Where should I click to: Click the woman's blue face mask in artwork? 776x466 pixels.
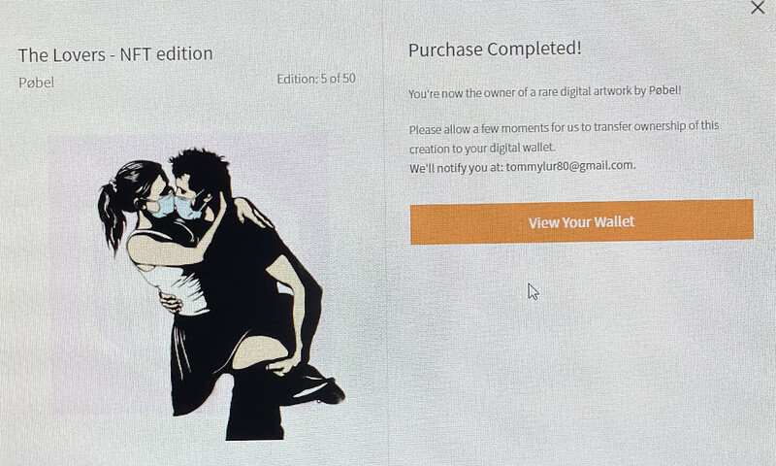click(x=163, y=206)
